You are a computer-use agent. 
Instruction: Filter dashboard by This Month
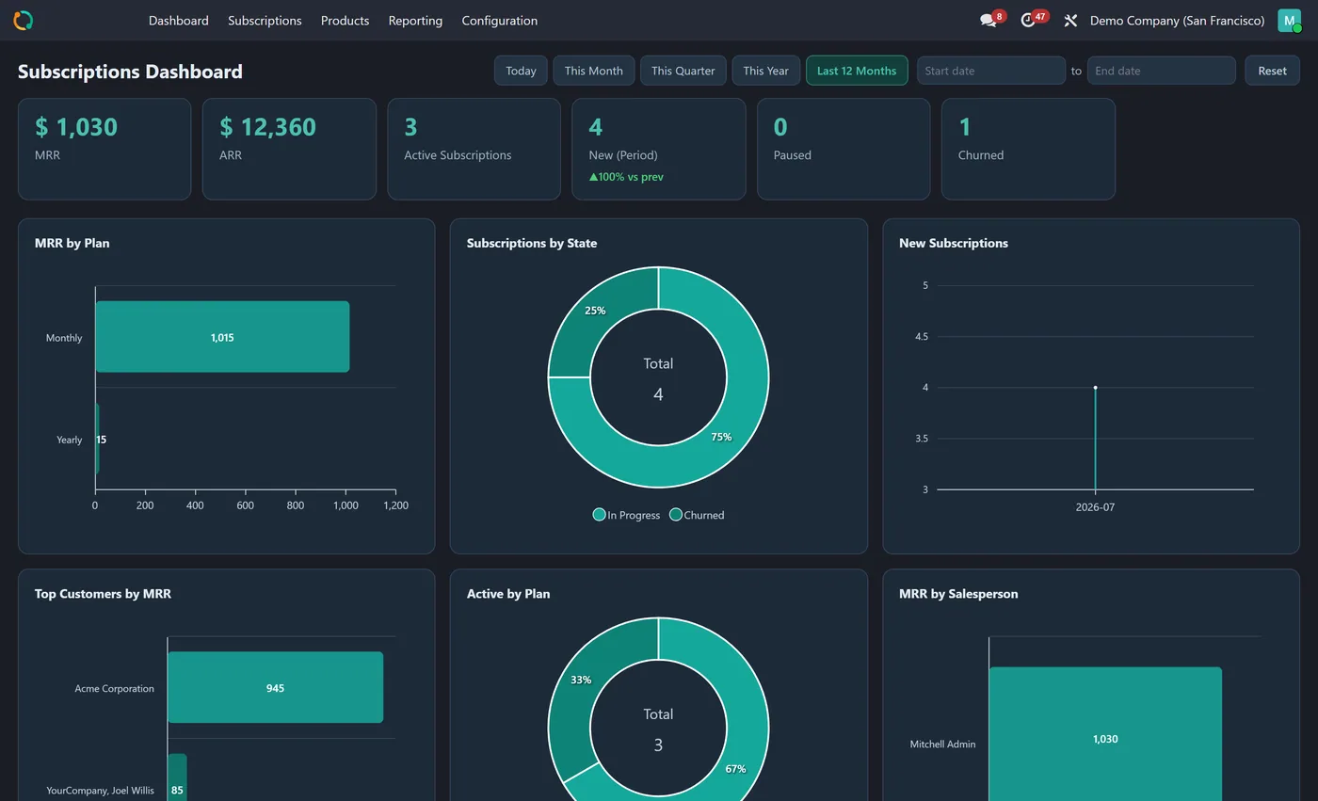[x=593, y=71]
